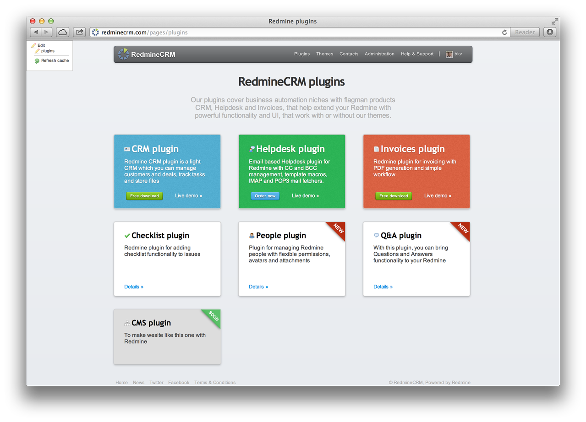Click the NEW ribbon on Q&A plugin
The height and width of the screenshot is (422, 586).
(462, 229)
